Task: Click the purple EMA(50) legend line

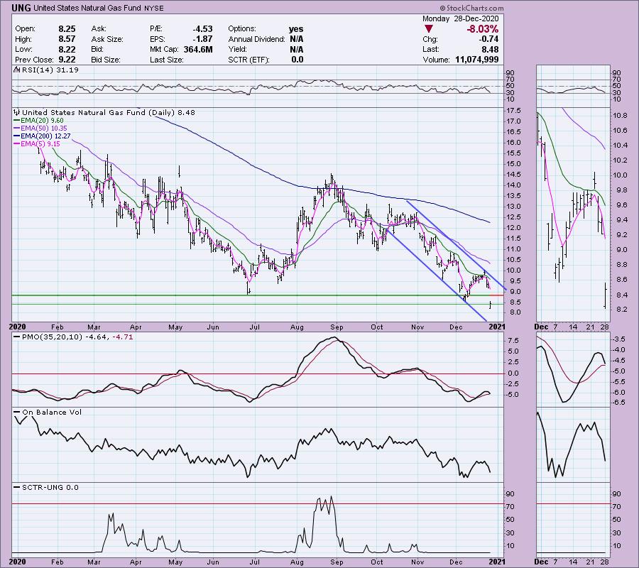Action: coord(17,129)
